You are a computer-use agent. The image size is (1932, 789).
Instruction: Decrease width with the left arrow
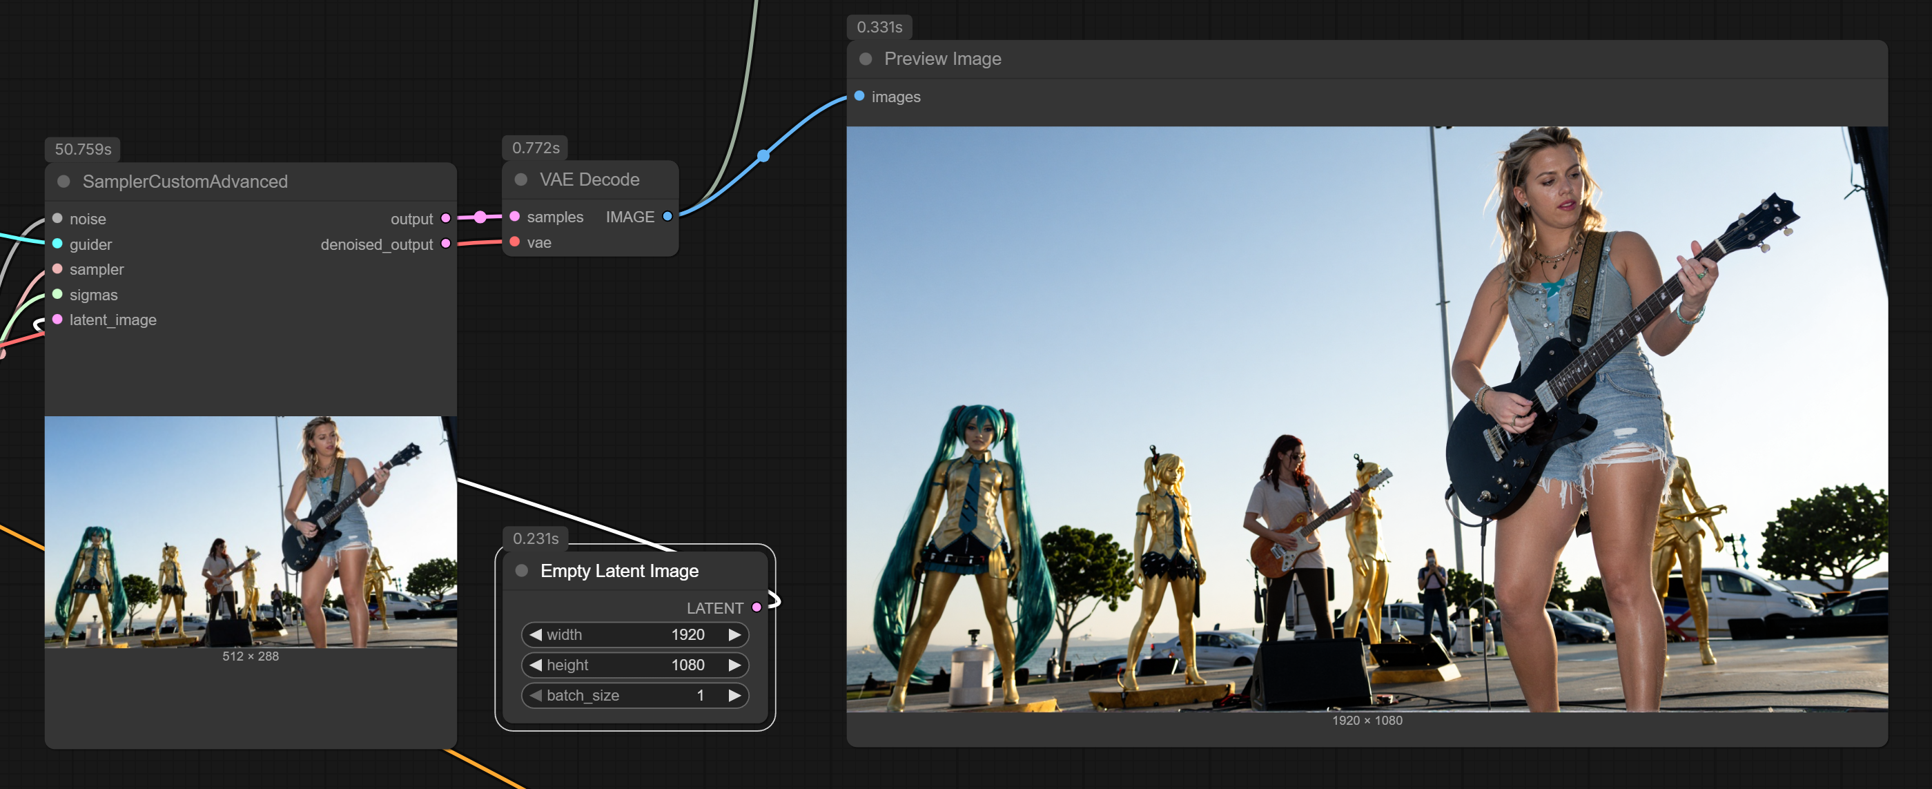pyautogui.click(x=536, y=634)
